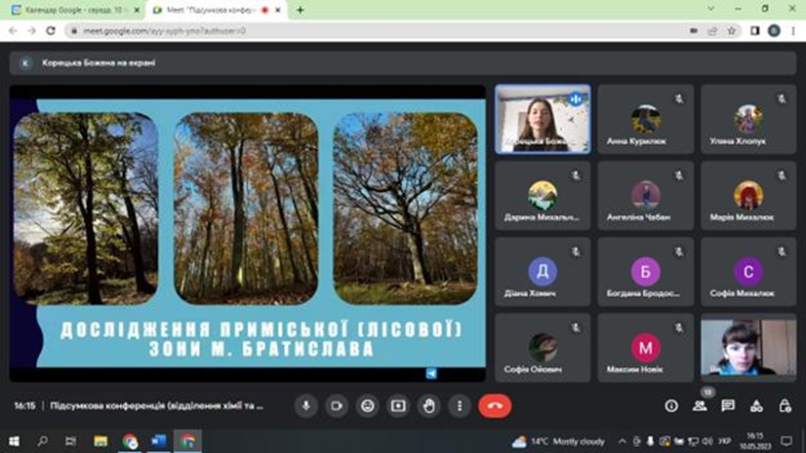
Task: Open the host controls lock icon
Action: click(785, 405)
